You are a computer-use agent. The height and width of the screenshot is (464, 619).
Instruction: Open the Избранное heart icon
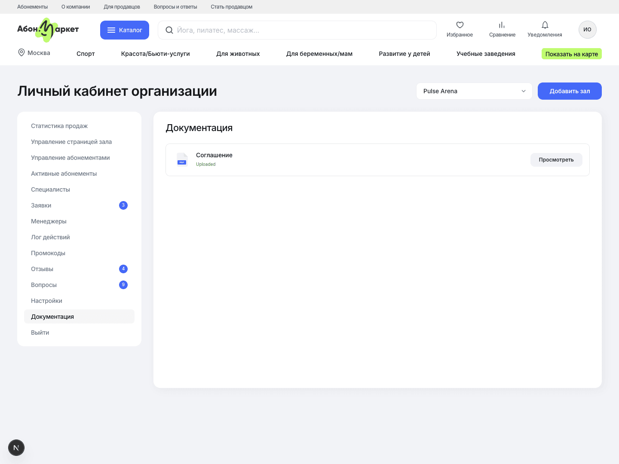pos(460,25)
